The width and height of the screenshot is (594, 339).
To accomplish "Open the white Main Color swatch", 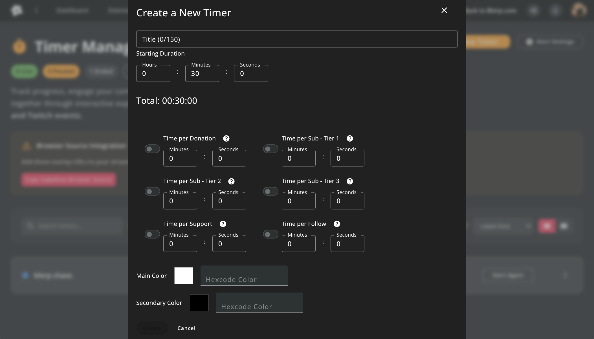I will coord(184,276).
